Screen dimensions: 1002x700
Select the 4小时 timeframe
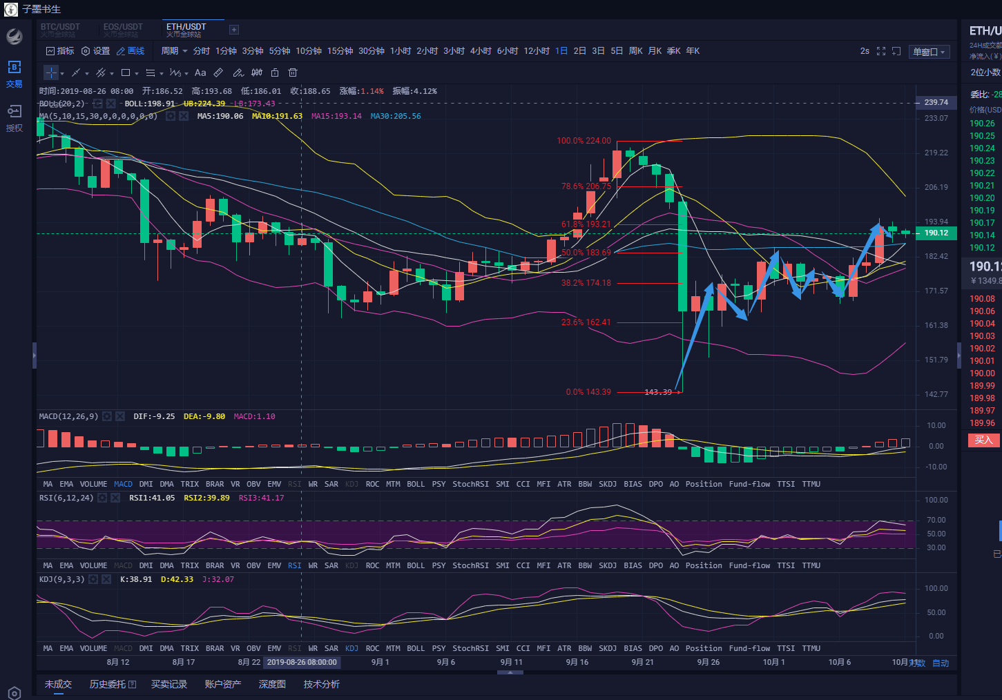tap(481, 51)
